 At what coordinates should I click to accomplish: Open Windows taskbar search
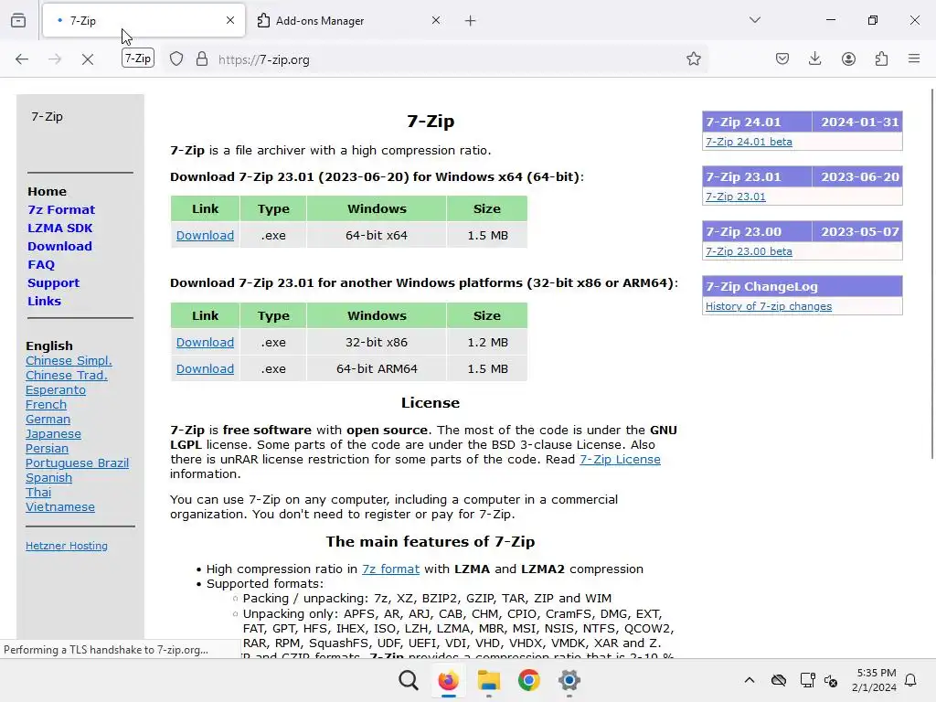409,680
